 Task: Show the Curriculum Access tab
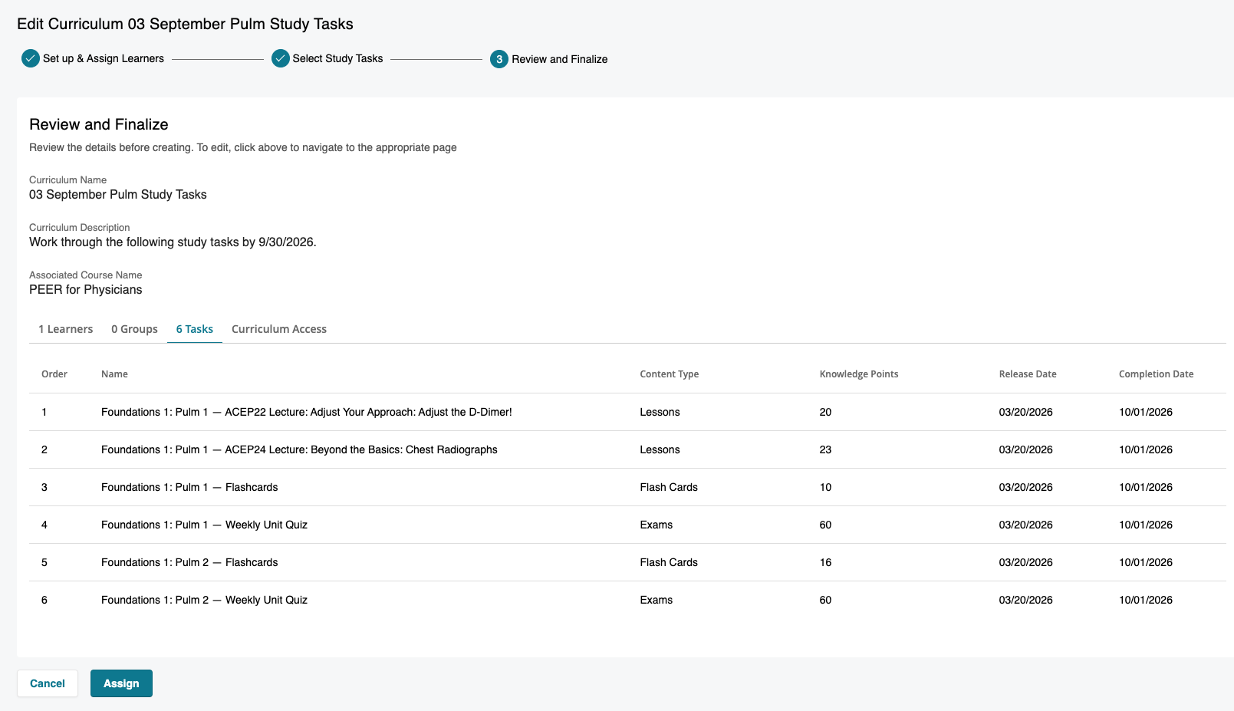click(279, 329)
